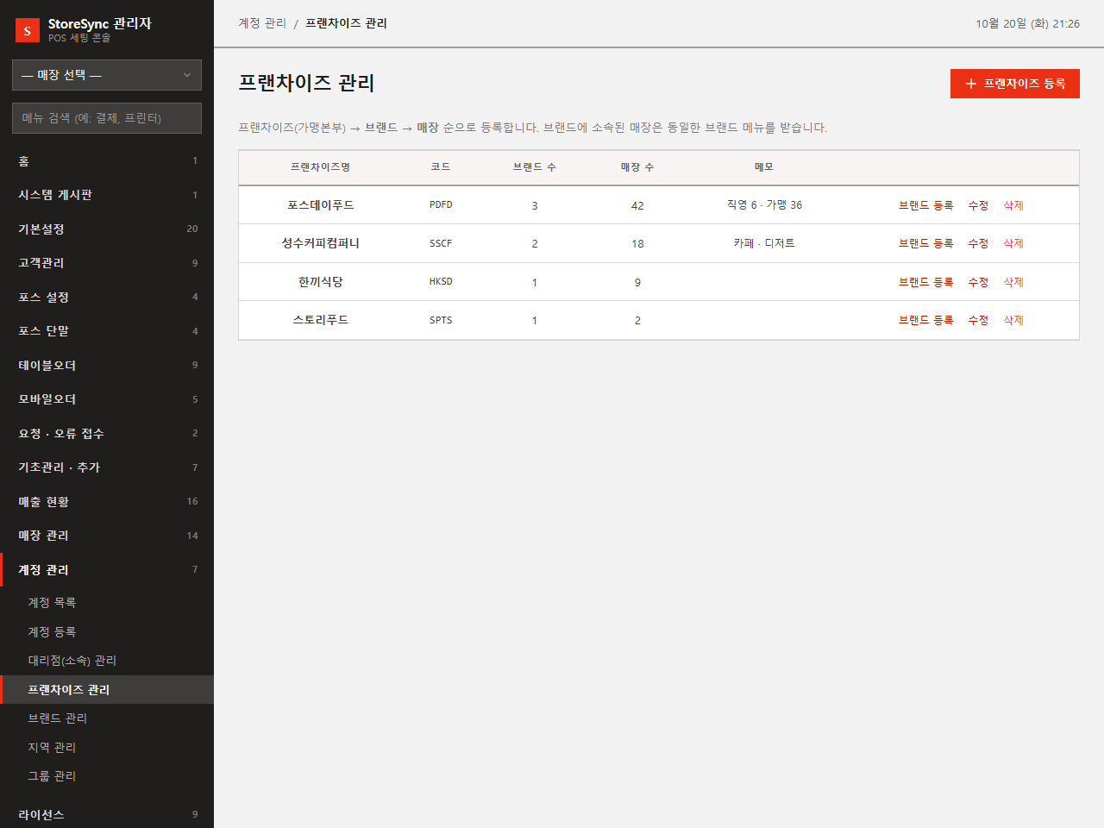Click the StoreSync red logo icon

point(28,30)
